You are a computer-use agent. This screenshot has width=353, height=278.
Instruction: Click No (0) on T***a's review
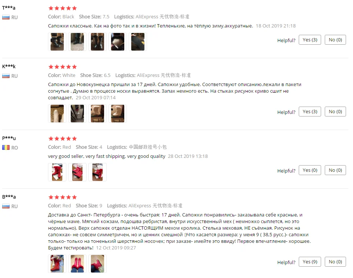335,40
